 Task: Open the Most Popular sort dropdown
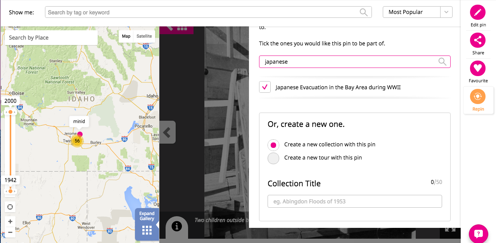tap(417, 12)
